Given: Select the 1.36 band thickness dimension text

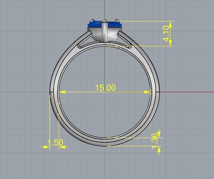Looking at the screenshot, I should coord(155,141).
